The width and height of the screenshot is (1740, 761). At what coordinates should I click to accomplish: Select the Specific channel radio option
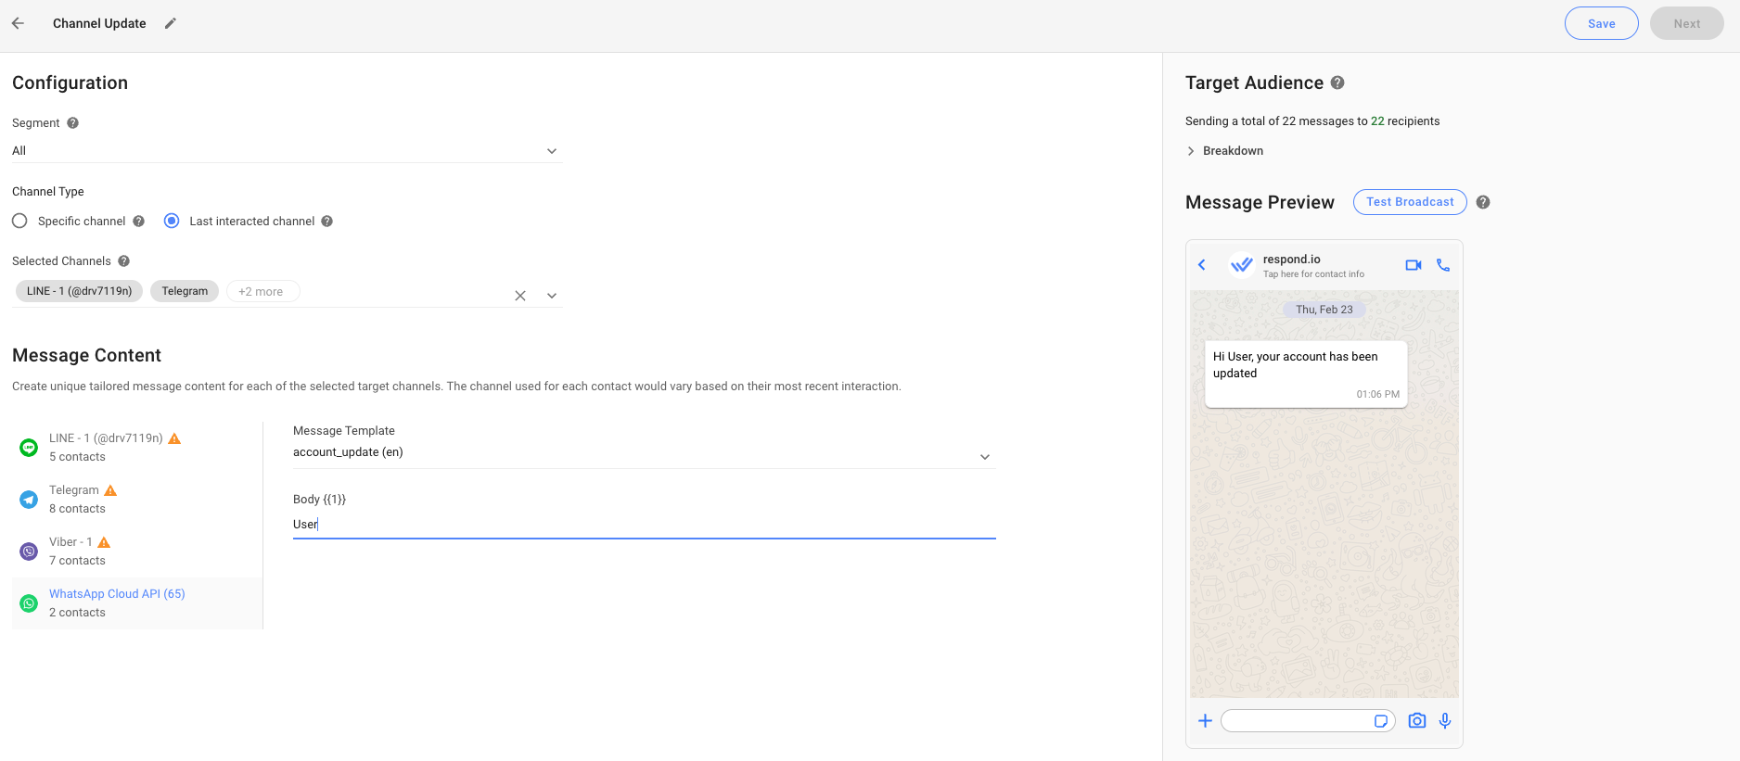[19, 221]
